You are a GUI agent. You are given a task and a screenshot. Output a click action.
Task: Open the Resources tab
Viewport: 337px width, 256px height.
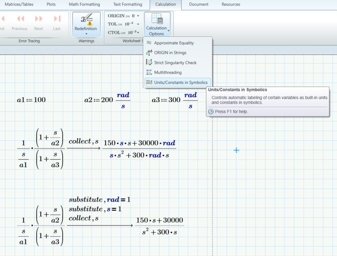(231, 5)
